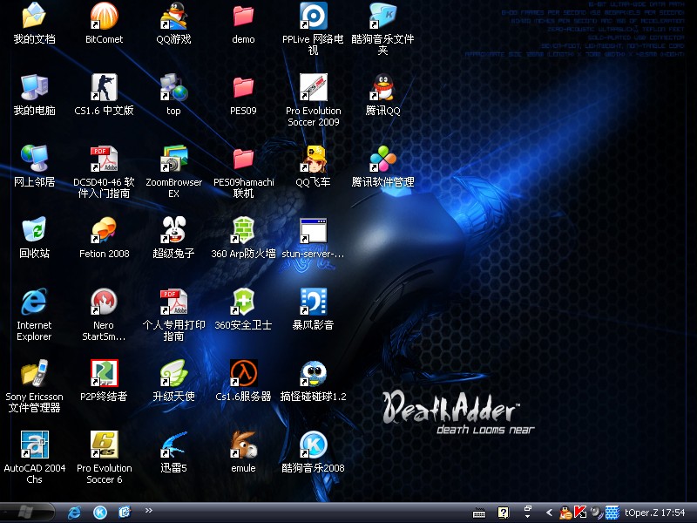This screenshot has height=523, width=697.
Task: Launch Cs1.6服务器 shortcut
Action: [x=243, y=374]
